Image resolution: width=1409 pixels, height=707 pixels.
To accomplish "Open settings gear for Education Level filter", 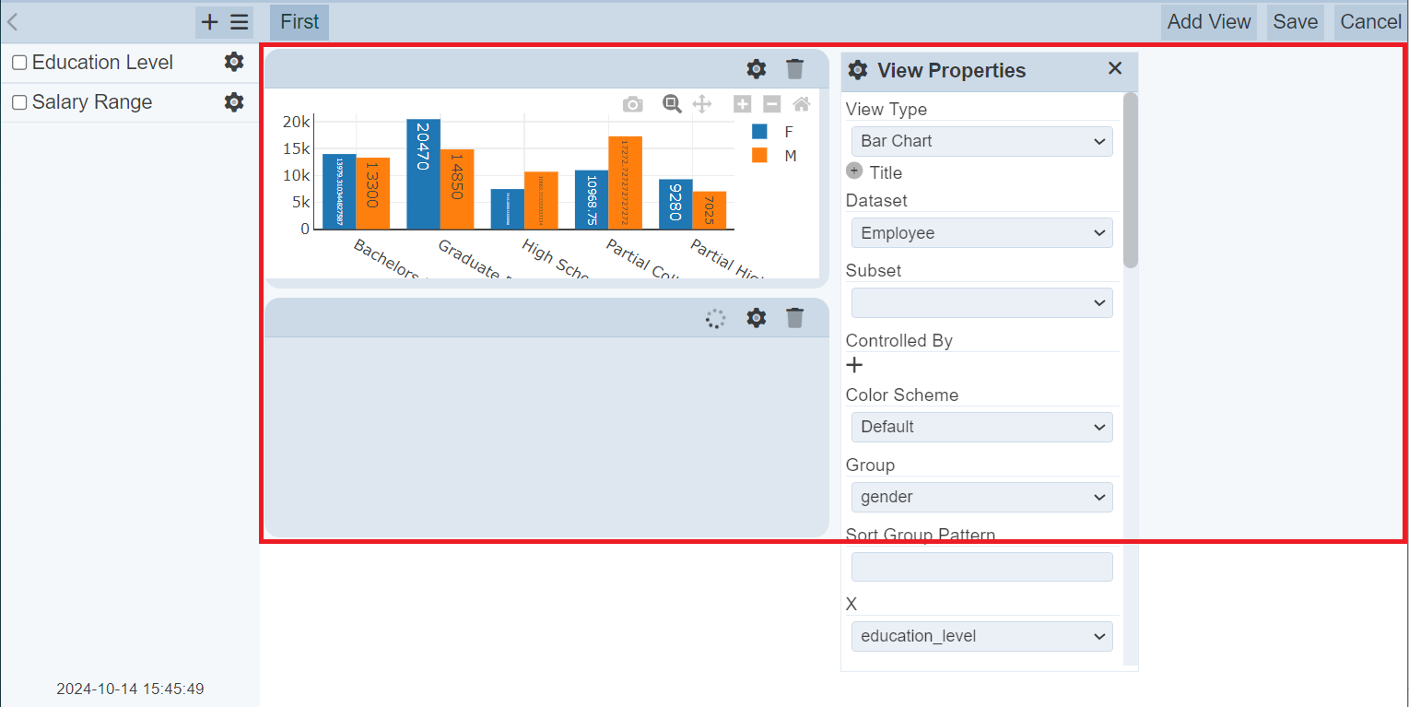I will tap(234, 62).
